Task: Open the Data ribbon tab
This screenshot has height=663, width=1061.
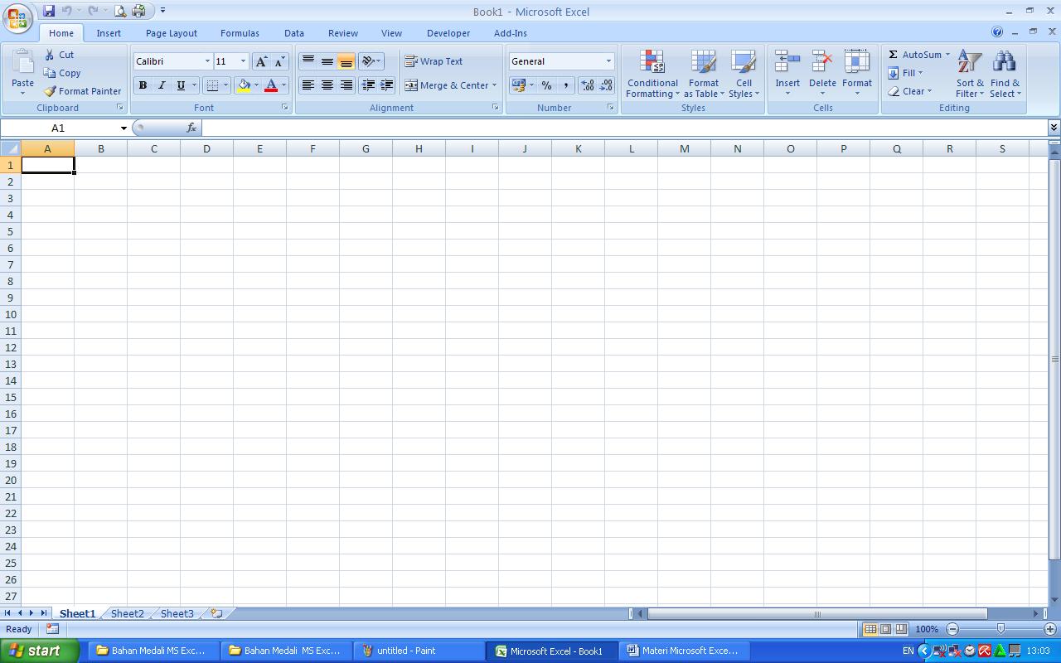Action: tap(294, 33)
